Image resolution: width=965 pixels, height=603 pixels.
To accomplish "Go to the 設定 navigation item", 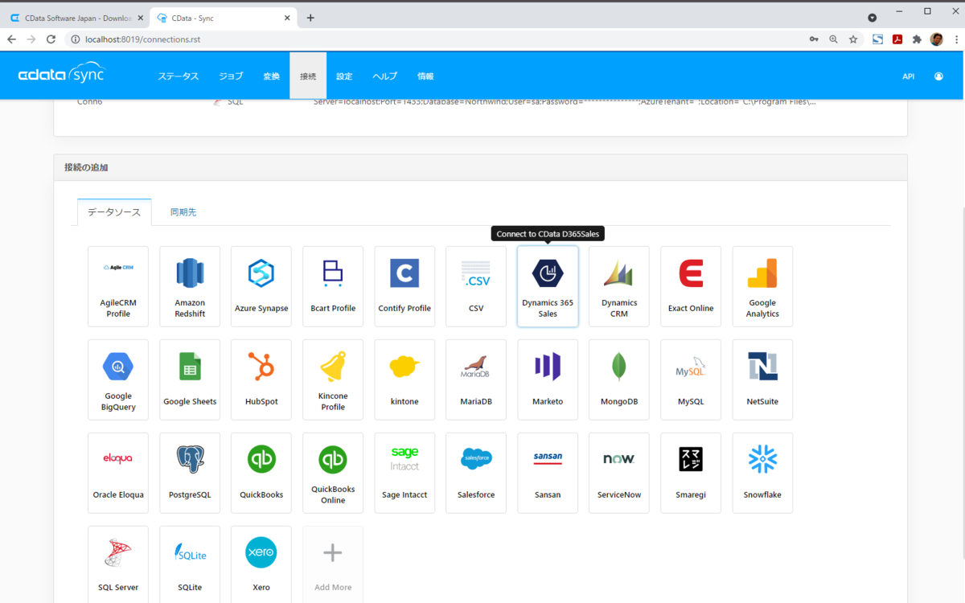I will click(344, 76).
